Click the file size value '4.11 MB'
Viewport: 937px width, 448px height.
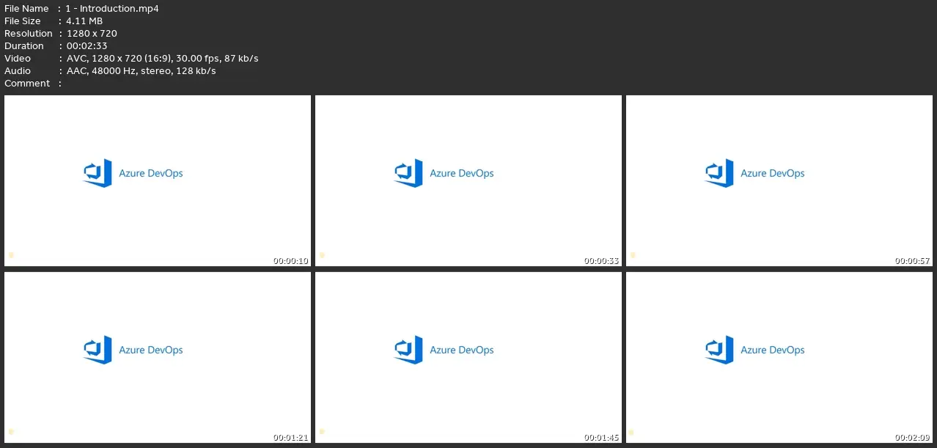click(84, 21)
